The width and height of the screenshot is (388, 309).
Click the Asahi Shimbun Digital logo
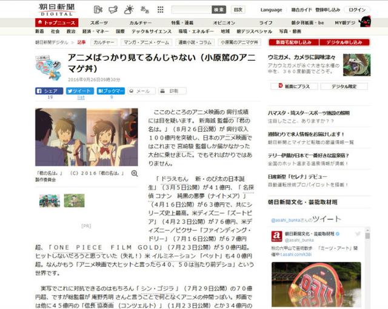pyautogui.click(x=56, y=10)
